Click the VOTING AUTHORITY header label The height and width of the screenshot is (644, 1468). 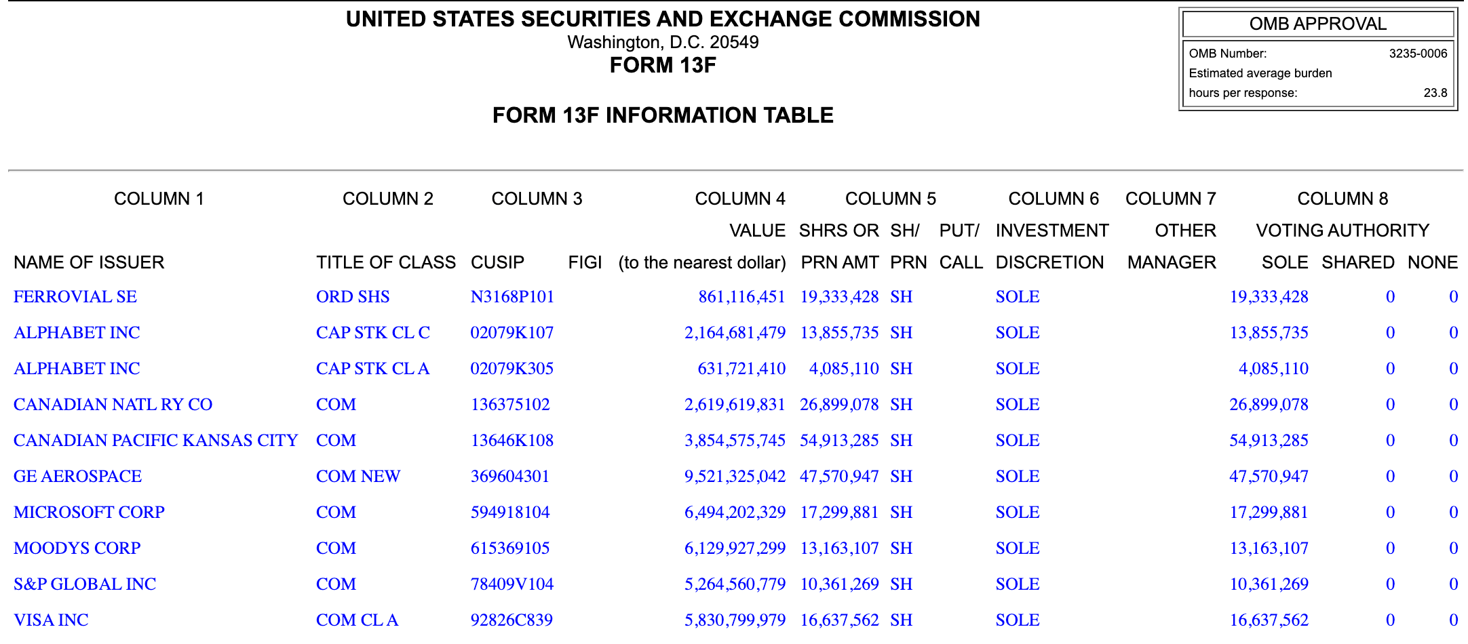pos(1342,230)
